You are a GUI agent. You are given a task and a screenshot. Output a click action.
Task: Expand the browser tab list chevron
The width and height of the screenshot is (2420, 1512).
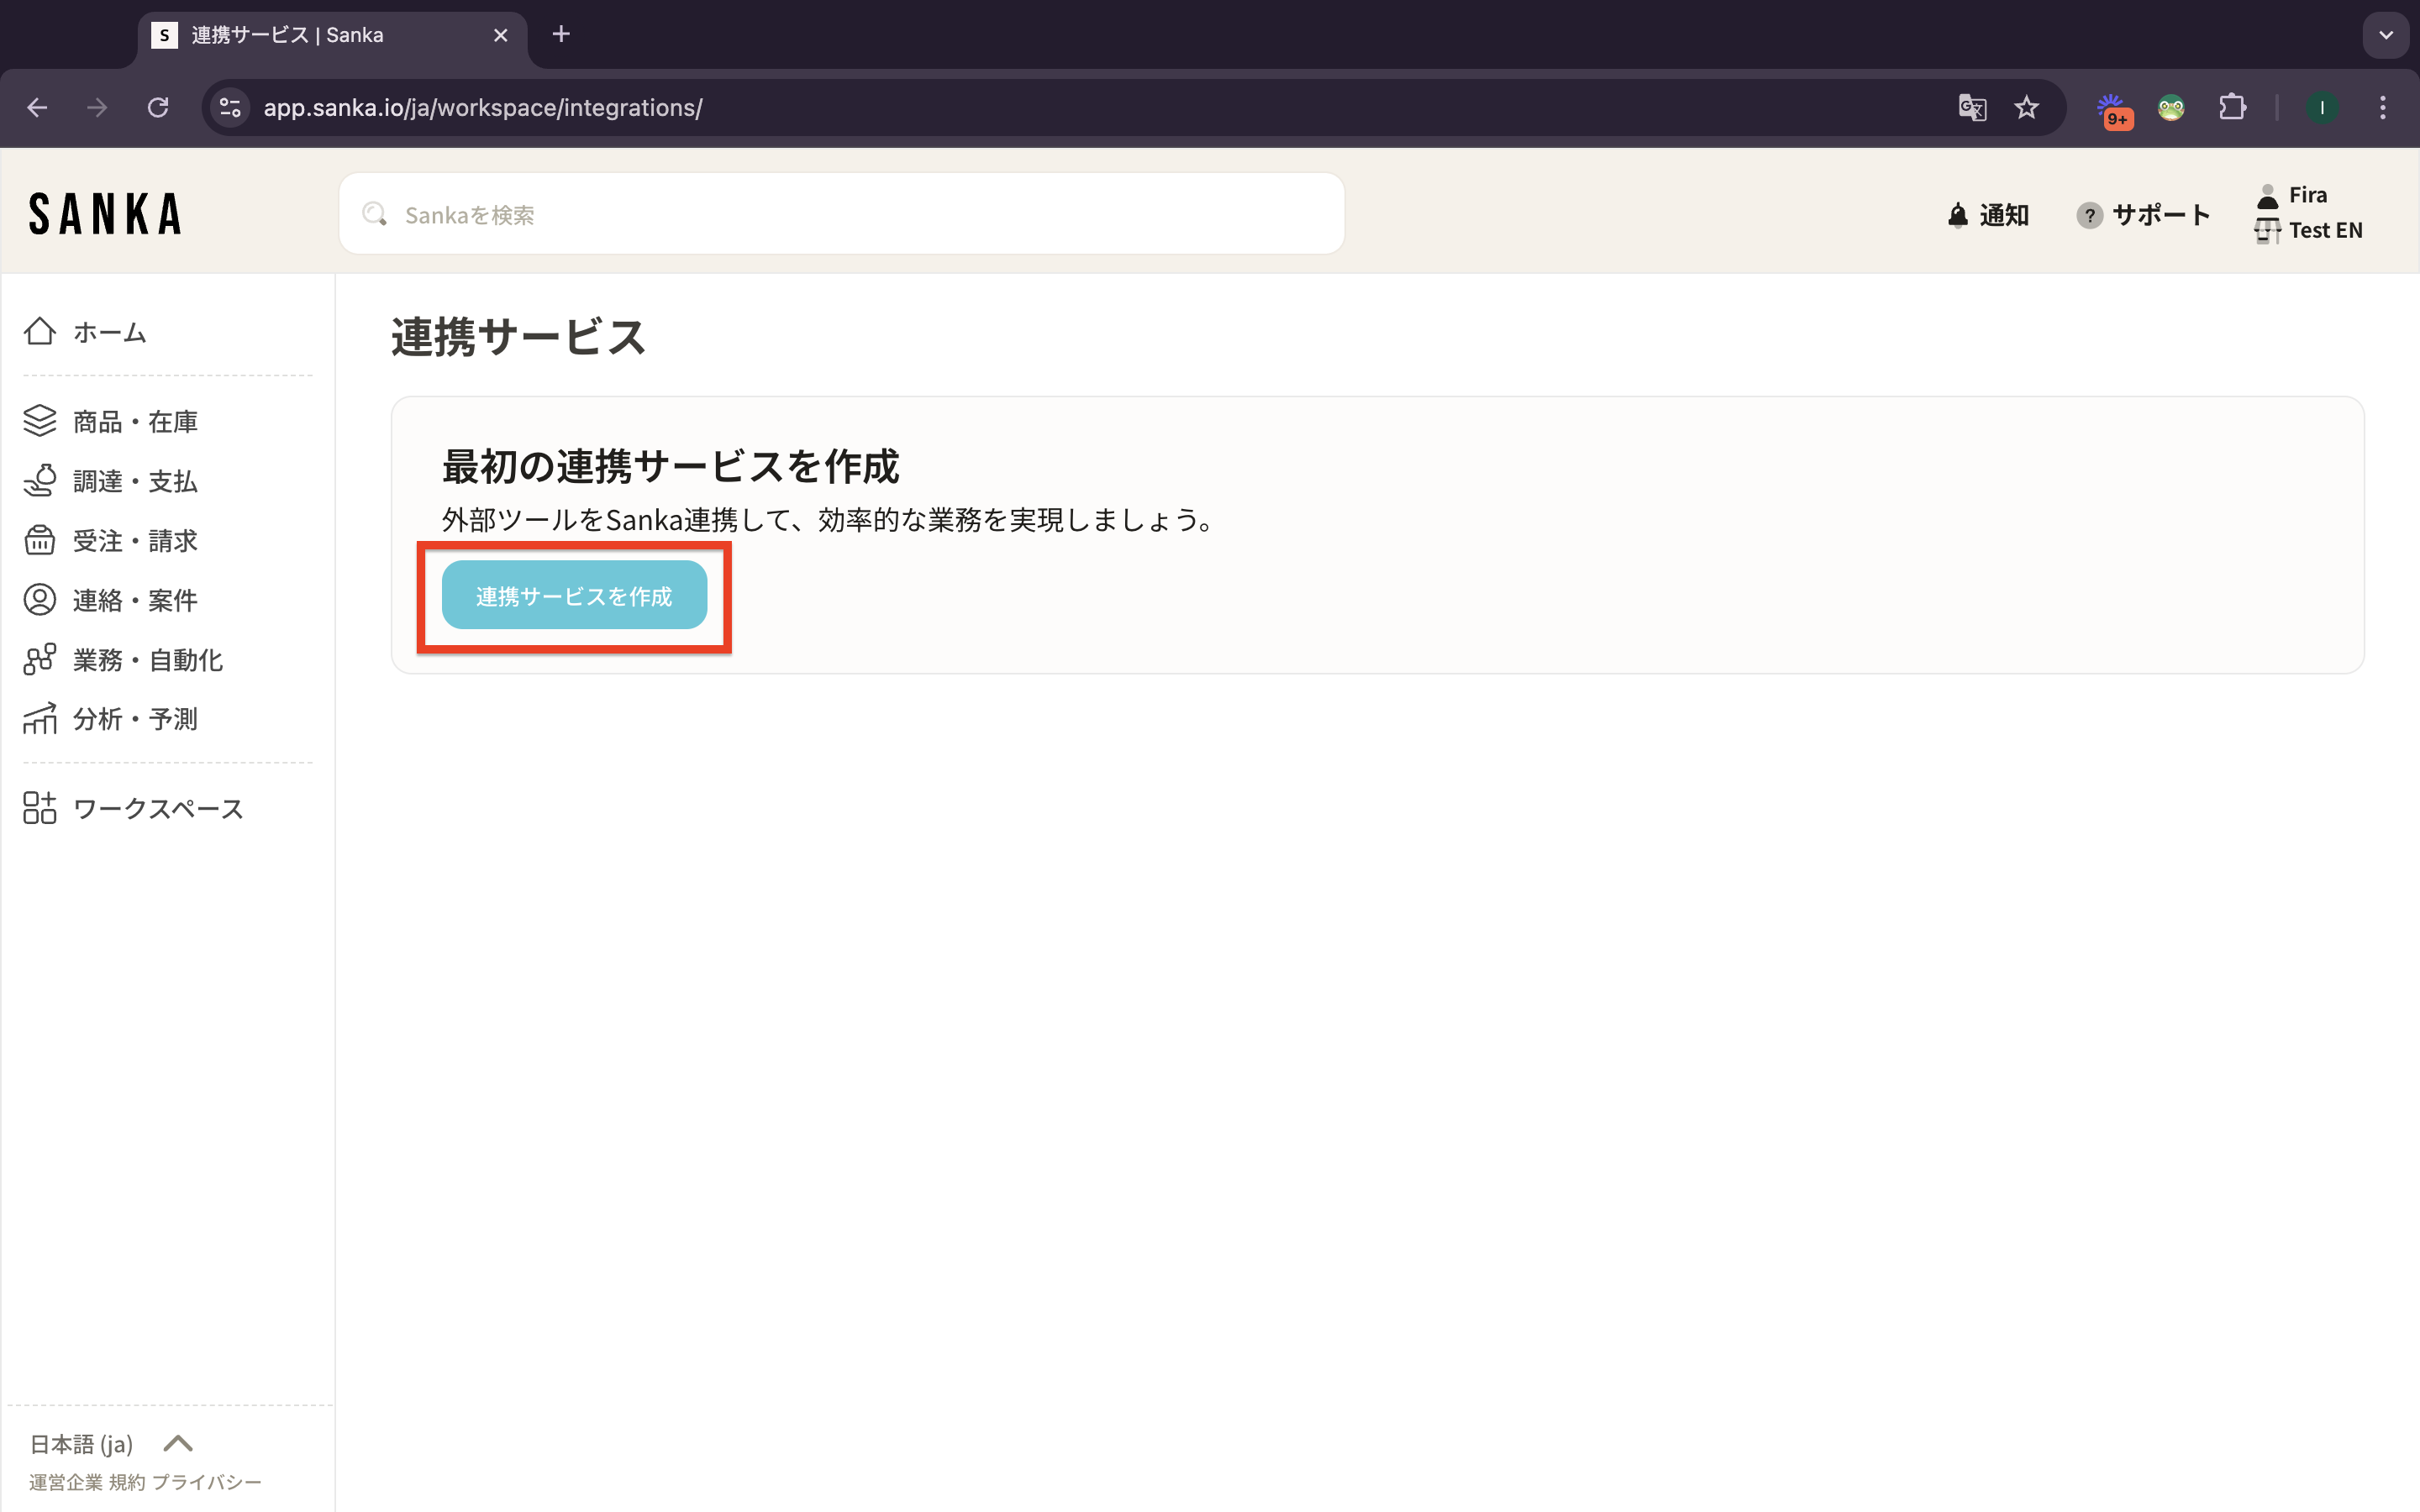click(2386, 35)
